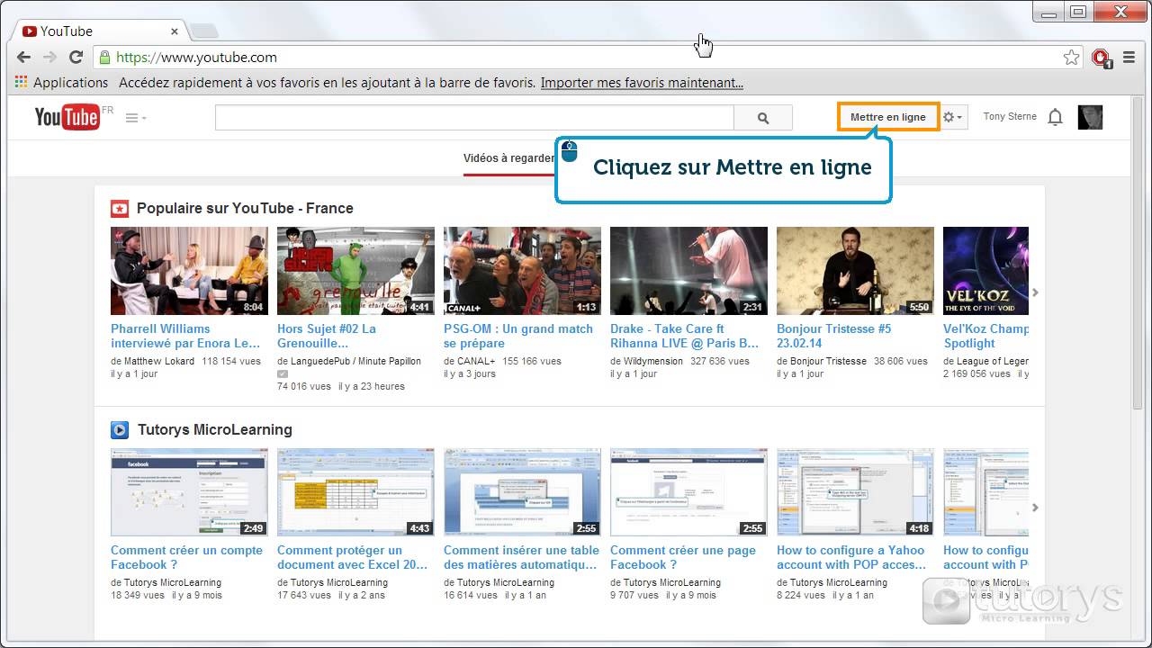The image size is (1152, 648).
Task: Open the Pharrell Williams interview thumbnail
Action: point(189,271)
